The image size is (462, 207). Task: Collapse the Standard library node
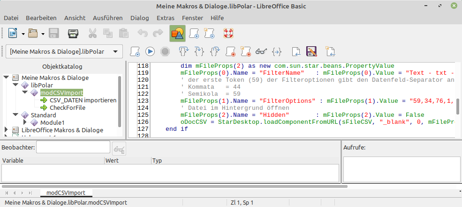click(15, 115)
